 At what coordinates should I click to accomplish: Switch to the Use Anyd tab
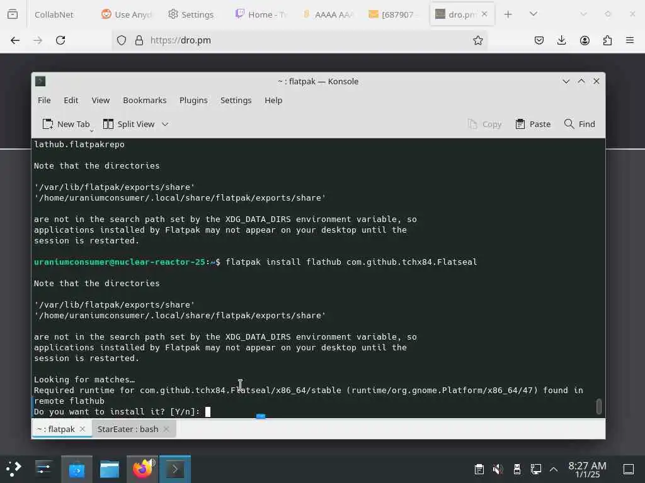point(126,14)
